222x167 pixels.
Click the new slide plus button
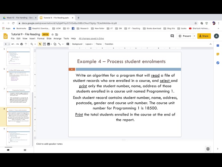pyautogui.click(x=6, y=44)
